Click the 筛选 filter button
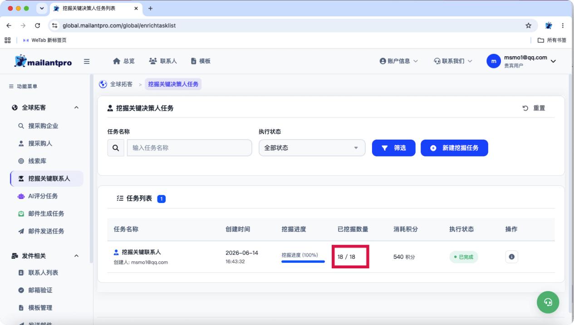574x325 pixels. [394, 148]
